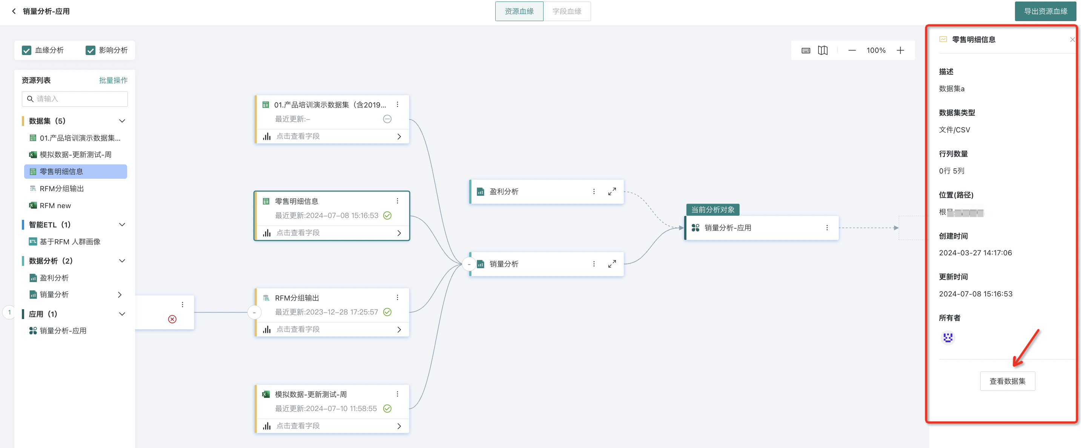Select RFM new in resource list
This screenshot has height=448, width=1081.
click(x=75, y=206)
